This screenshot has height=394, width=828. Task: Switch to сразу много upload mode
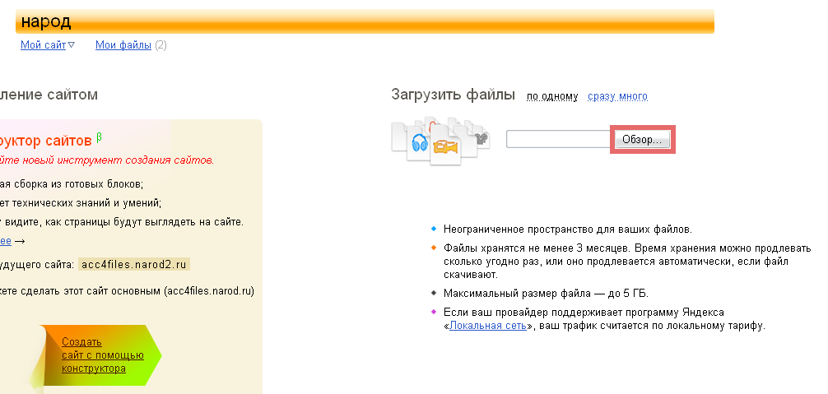coord(617,96)
